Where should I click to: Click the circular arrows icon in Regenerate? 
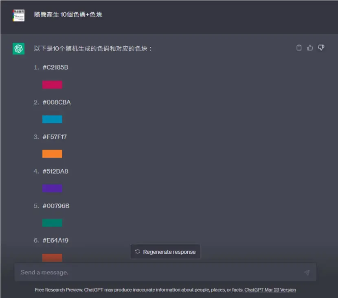pyautogui.click(x=138, y=252)
